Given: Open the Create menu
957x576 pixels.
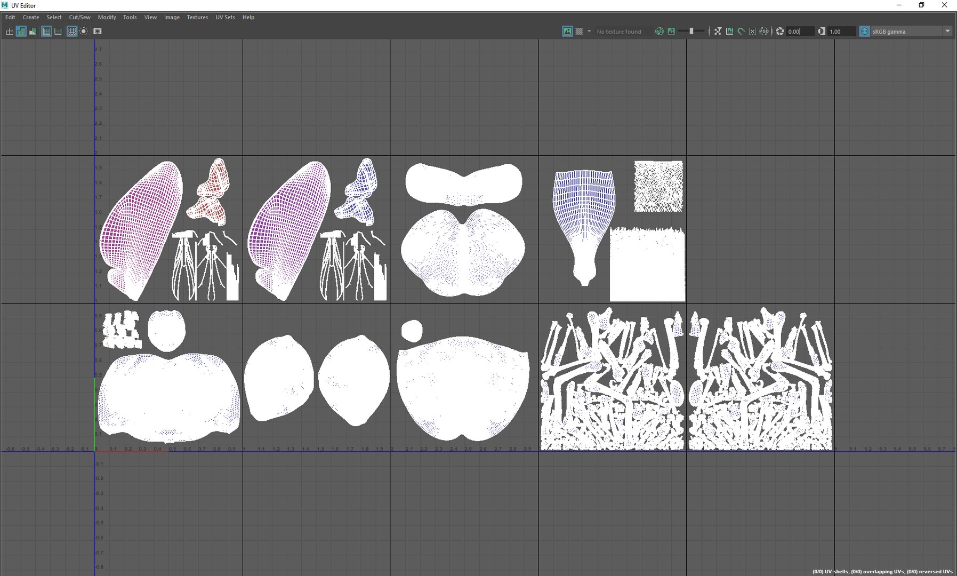Looking at the screenshot, I should tap(31, 17).
